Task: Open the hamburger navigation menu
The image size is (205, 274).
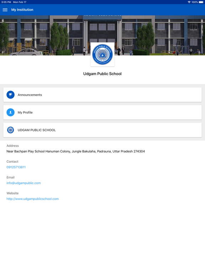Action: 5,10
